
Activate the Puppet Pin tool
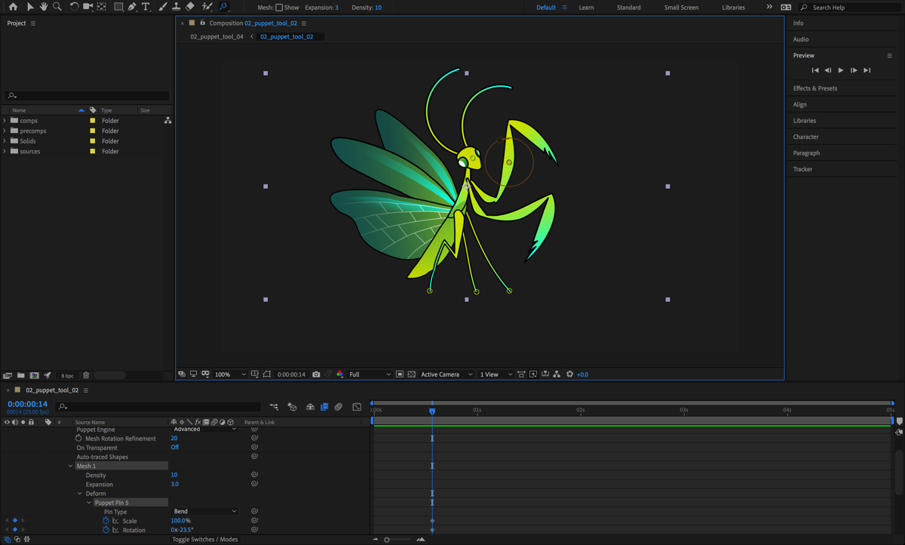(223, 7)
